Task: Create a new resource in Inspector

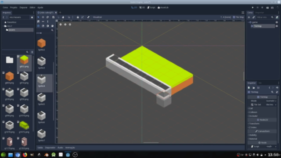Action: [x=249, y=88]
